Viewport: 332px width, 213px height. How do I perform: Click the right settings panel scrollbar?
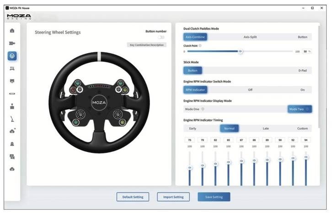[319, 76]
